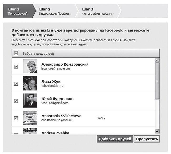Click the scrollbar up arrow
This screenshot has height=154, width=171.
coord(157,60)
